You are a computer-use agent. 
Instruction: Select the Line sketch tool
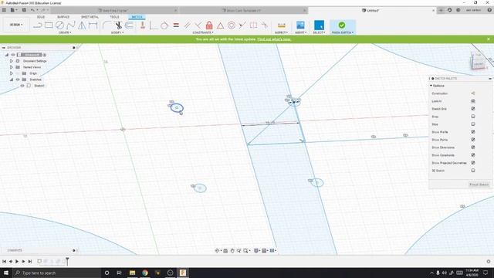38,25
